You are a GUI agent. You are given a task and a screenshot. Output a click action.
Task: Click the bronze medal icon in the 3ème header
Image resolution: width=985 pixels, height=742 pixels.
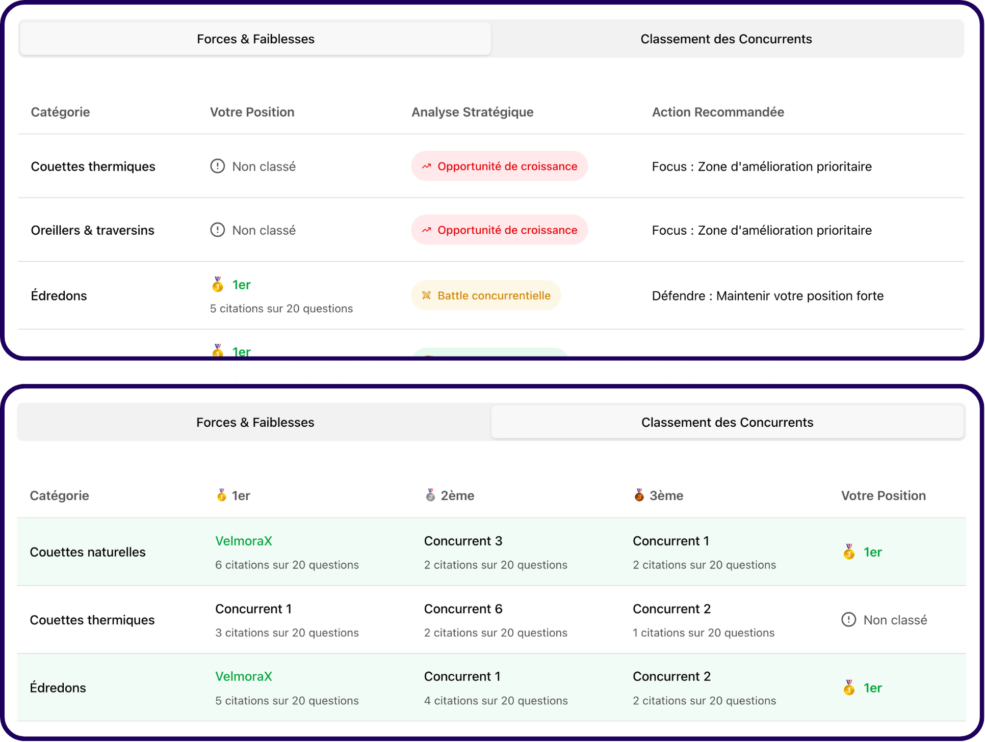[639, 495]
